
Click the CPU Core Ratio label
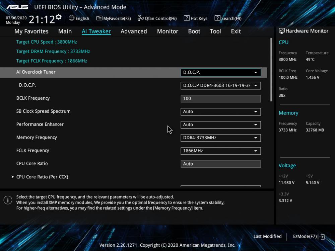[32, 164]
